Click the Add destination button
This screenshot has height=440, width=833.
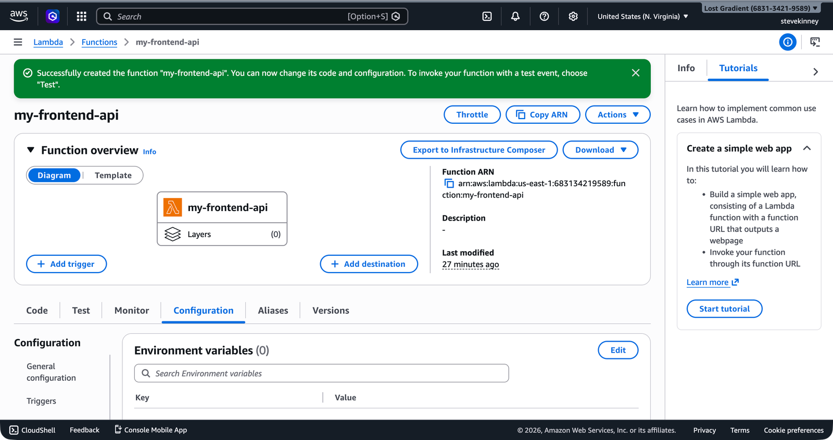(369, 264)
